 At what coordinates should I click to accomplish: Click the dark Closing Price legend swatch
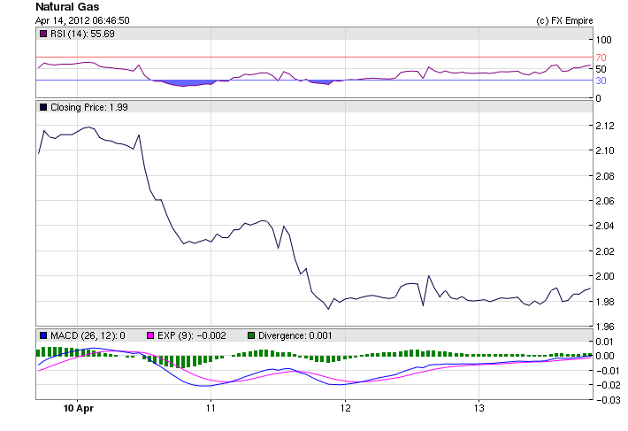pos(43,107)
